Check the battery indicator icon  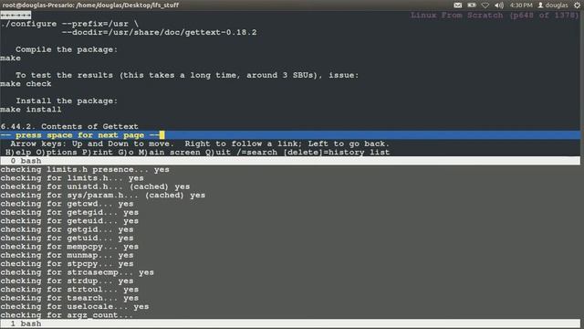[x=472, y=5]
